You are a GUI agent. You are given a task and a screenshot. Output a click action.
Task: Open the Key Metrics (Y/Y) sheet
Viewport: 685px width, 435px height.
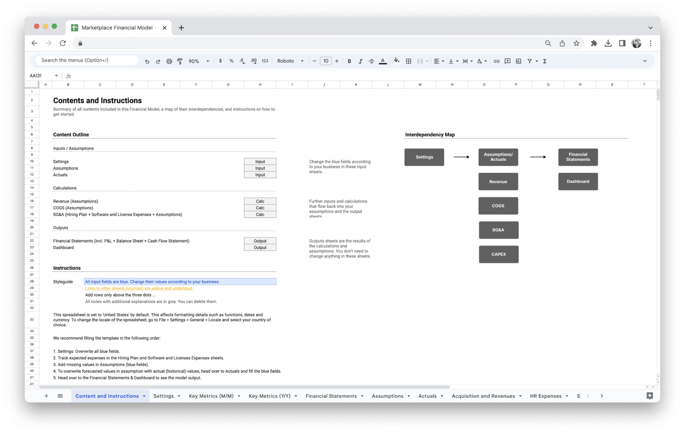(269, 396)
